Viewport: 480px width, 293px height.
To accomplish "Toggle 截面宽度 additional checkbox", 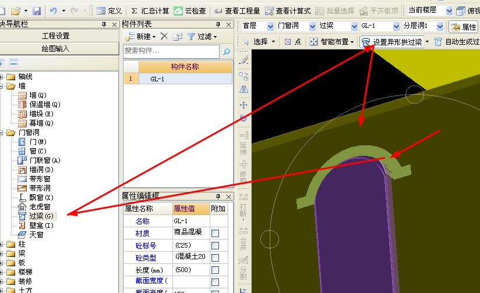I will pos(215,282).
